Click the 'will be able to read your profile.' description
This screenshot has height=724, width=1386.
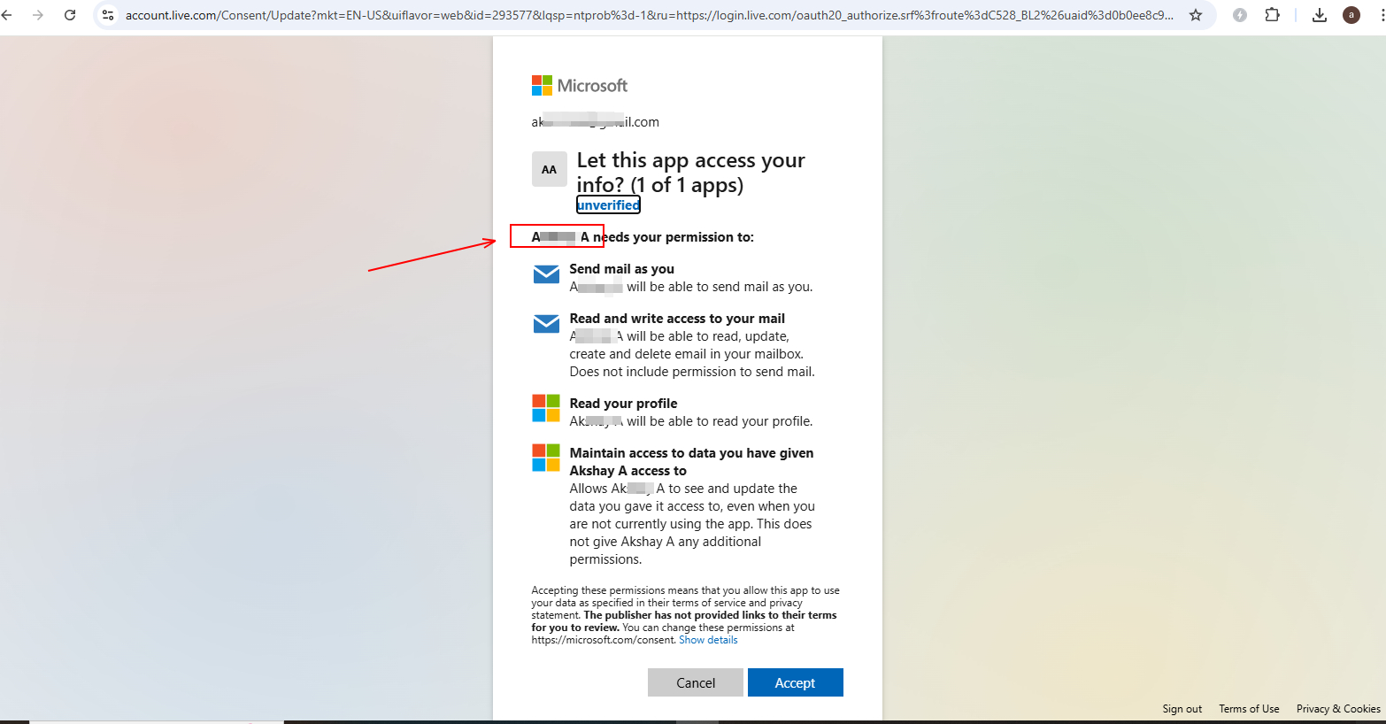(720, 421)
